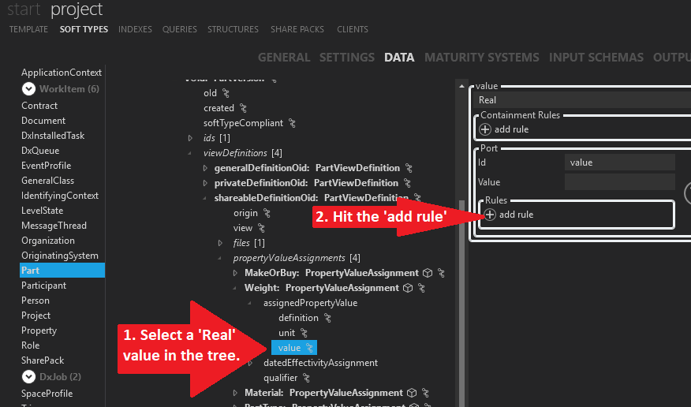Viewport: 691px width, 407px height.
Task: Select the EventProfile soft type
Action: 47,166
